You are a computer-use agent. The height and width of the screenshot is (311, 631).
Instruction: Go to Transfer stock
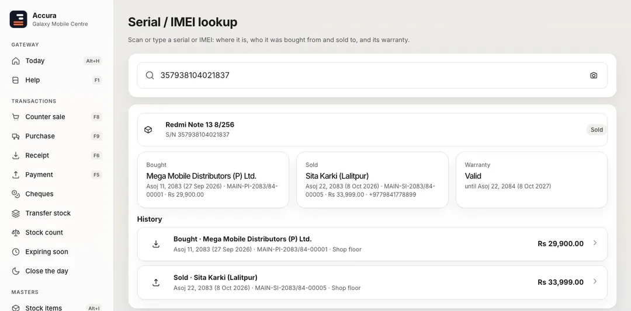coord(57,214)
